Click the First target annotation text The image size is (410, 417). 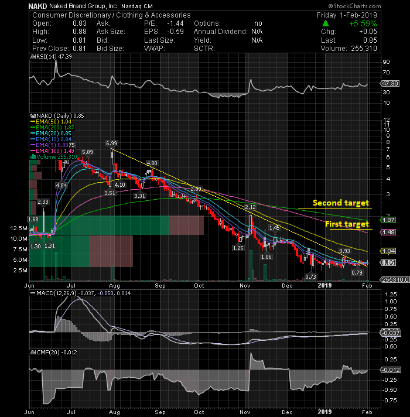click(x=347, y=224)
